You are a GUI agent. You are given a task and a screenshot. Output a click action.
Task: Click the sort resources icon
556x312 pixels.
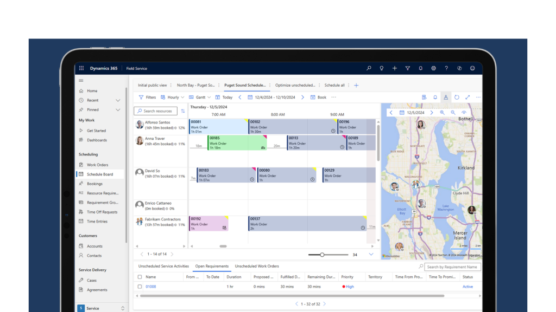(182, 111)
